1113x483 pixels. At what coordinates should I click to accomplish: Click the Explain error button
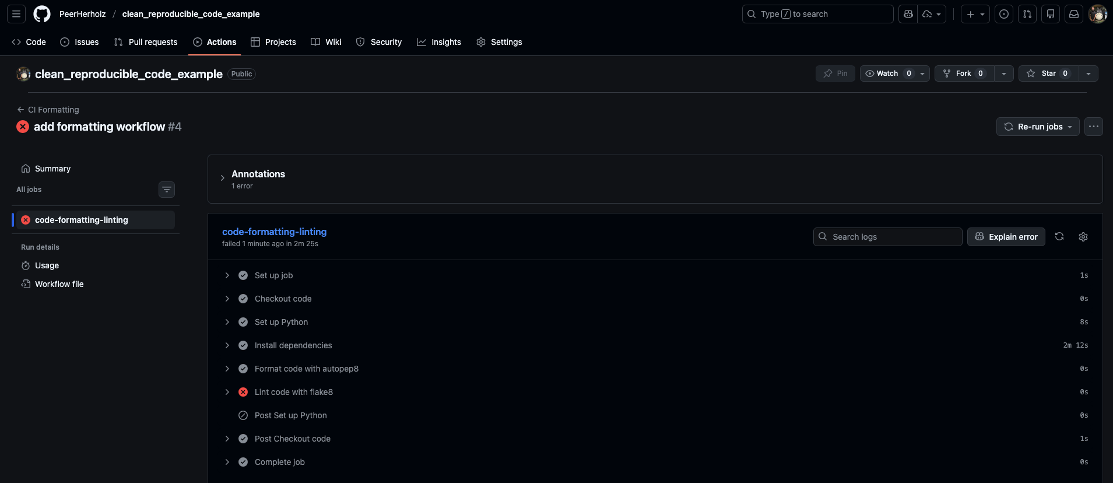(x=1006, y=237)
